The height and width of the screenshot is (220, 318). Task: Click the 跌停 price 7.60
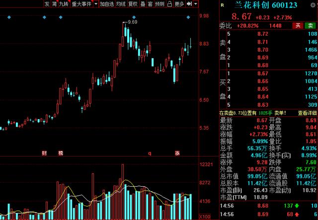(311, 162)
